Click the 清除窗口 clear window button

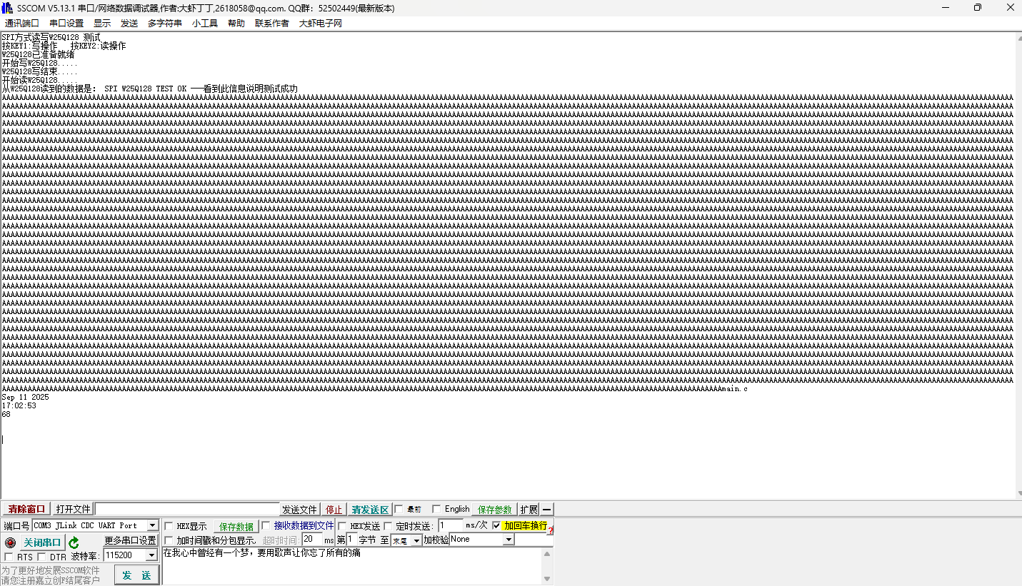pyautogui.click(x=26, y=510)
